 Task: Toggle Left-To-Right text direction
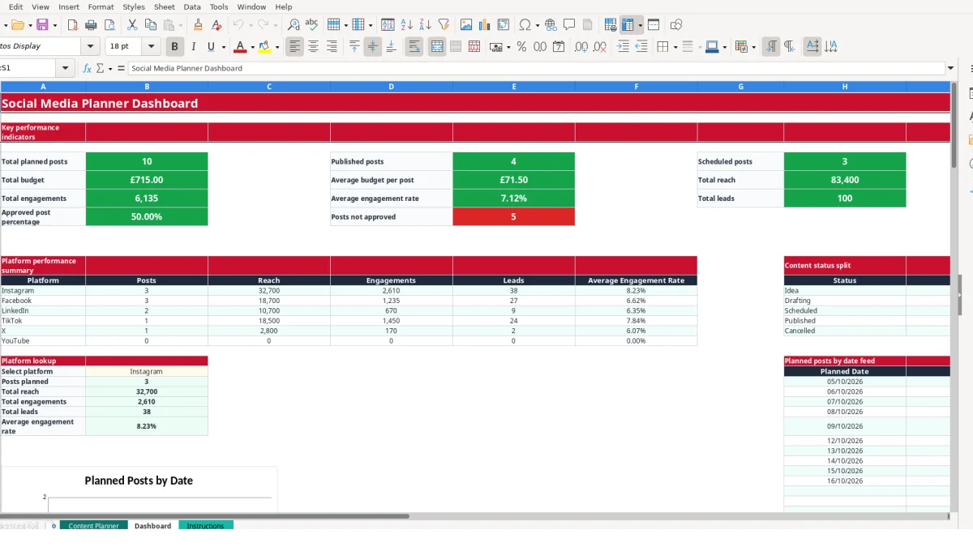[x=771, y=47]
